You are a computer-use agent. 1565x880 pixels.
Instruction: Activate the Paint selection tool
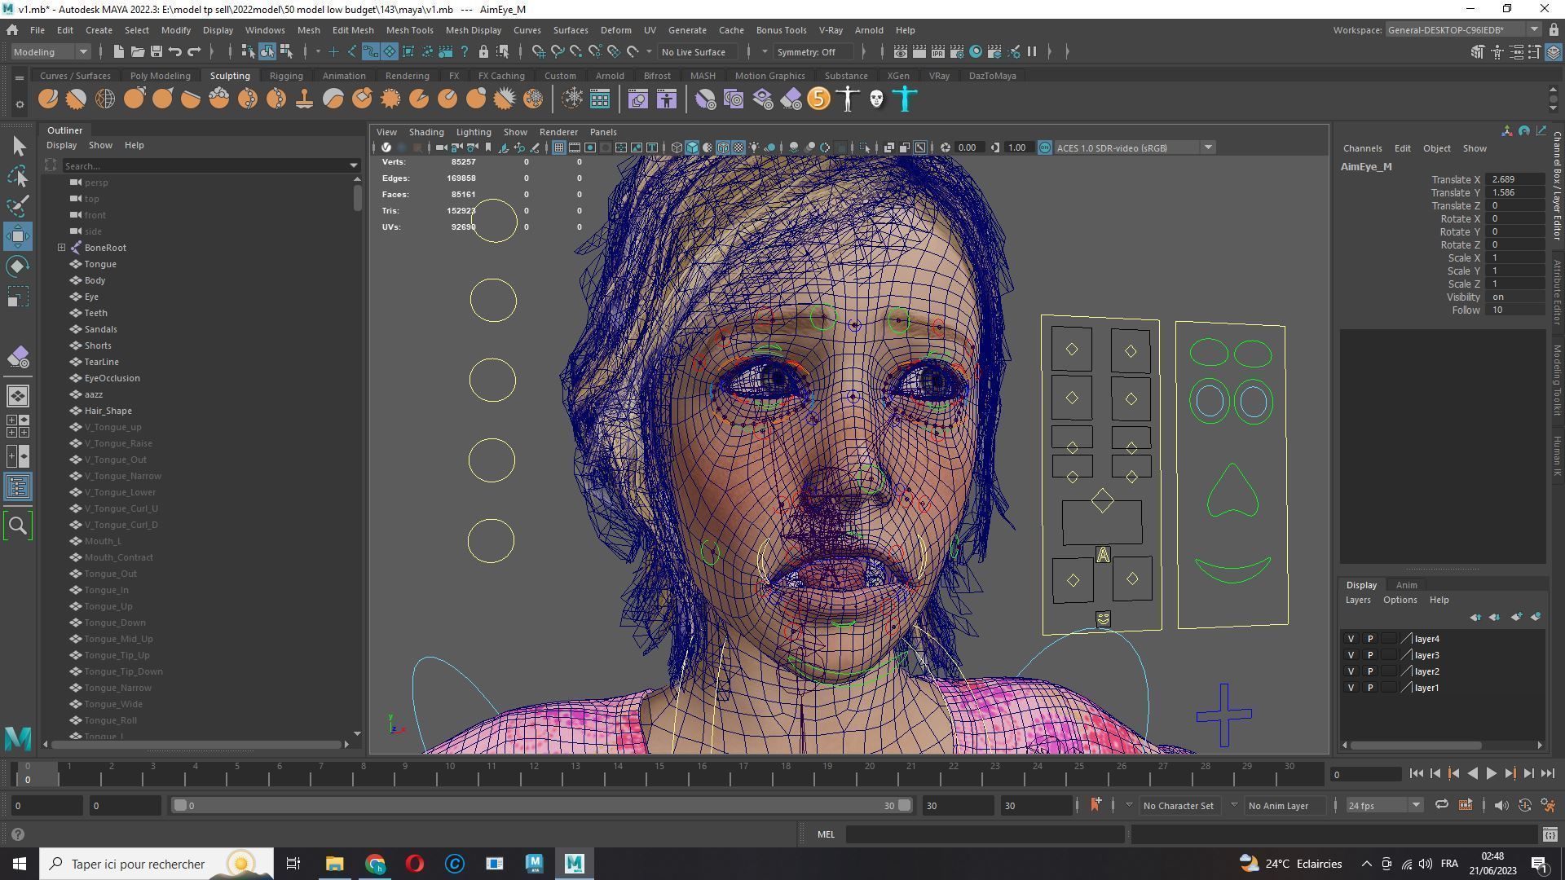pyautogui.click(x=18, y=205)
